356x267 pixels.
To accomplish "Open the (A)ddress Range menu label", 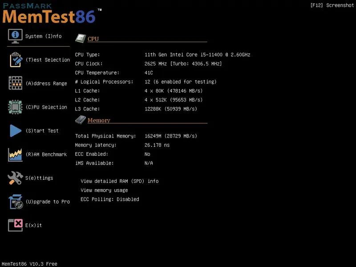I will [x=46, y=84].
